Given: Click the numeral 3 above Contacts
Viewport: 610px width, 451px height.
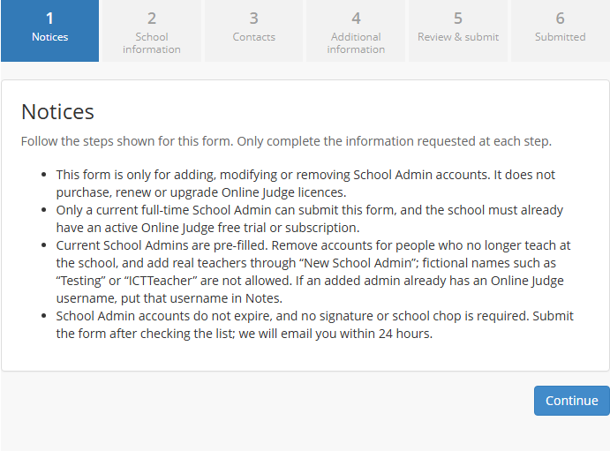Looking at the screenshot, I should [253, 19].
